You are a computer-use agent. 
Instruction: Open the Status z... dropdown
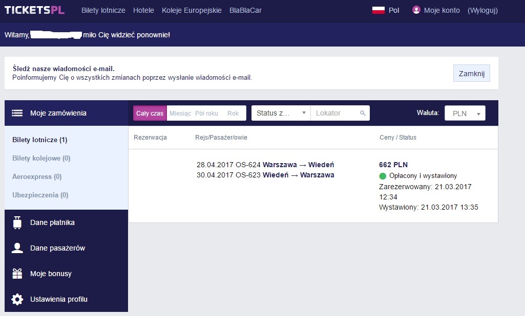tap(281, 113)
